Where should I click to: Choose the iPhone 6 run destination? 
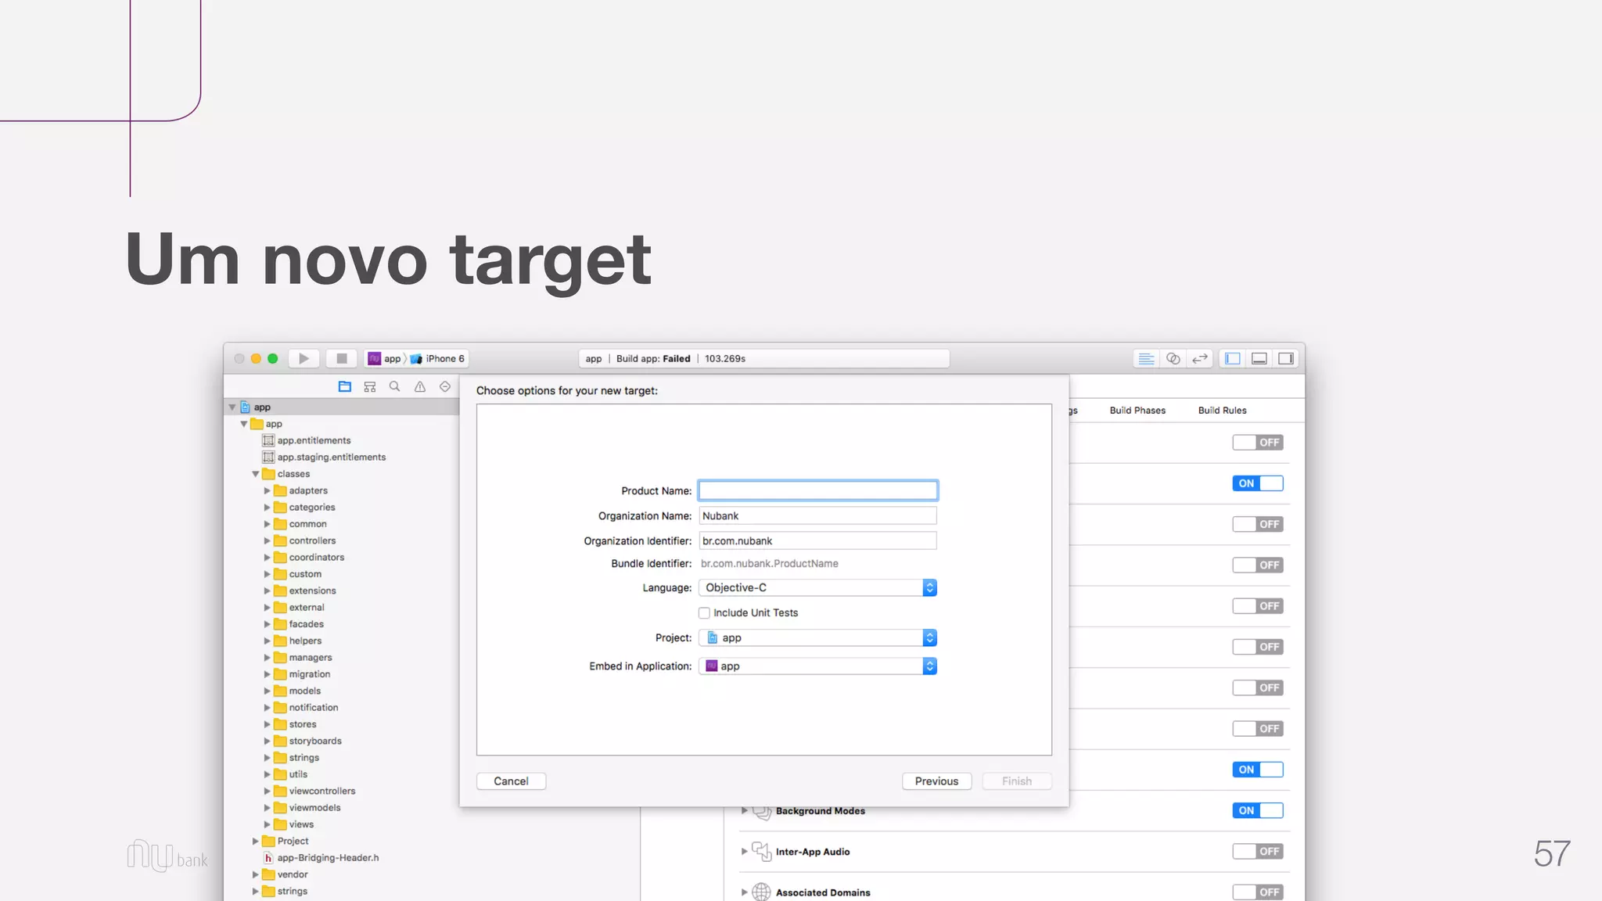pos(438,358)
